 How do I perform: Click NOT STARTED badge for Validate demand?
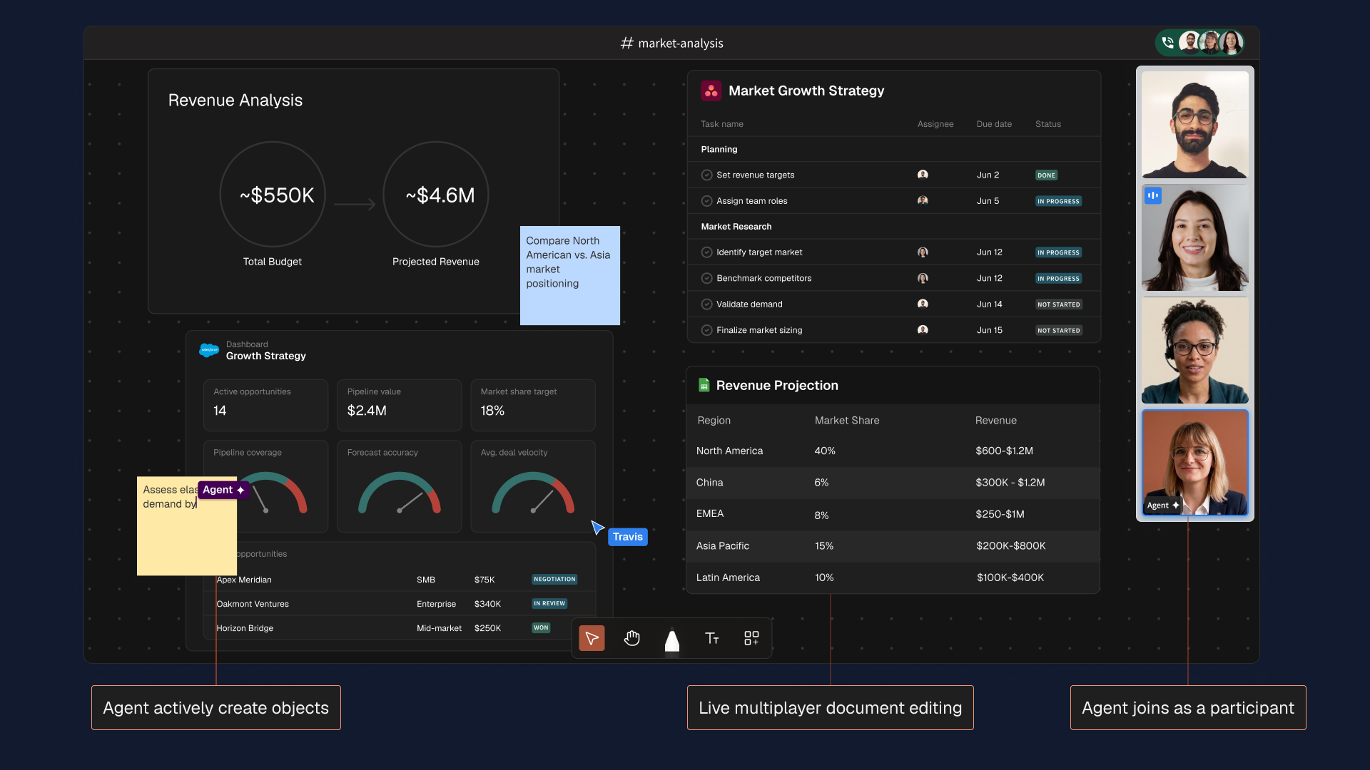coord(1059,304)
